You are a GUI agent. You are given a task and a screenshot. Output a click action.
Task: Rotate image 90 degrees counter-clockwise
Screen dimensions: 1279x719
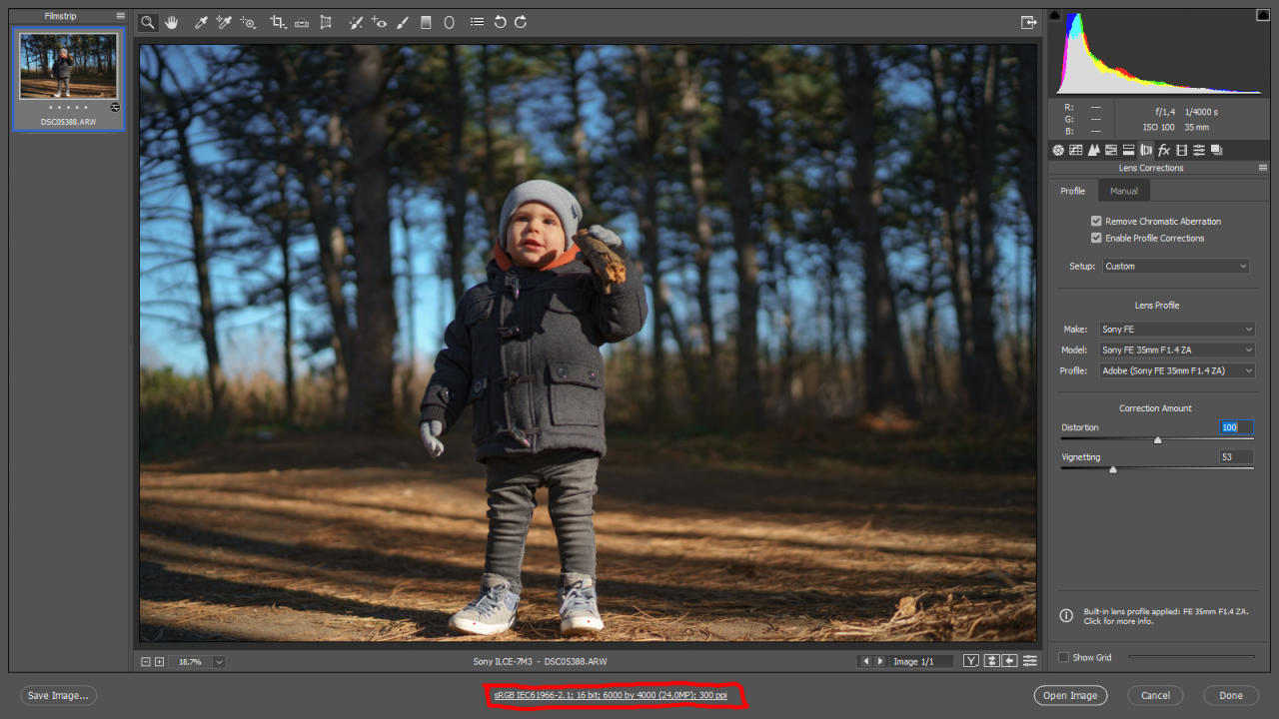[x=500, y=22]
